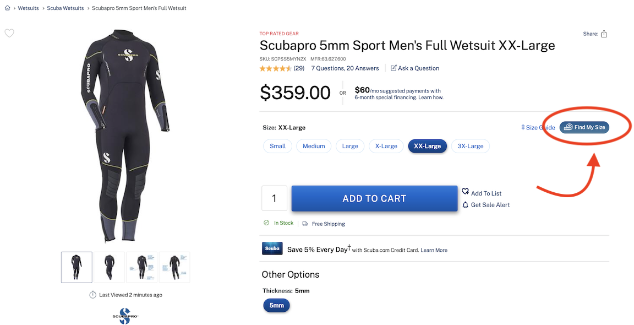Open the Scuba Wetsuits breadcrumb

tap(65, 8)
